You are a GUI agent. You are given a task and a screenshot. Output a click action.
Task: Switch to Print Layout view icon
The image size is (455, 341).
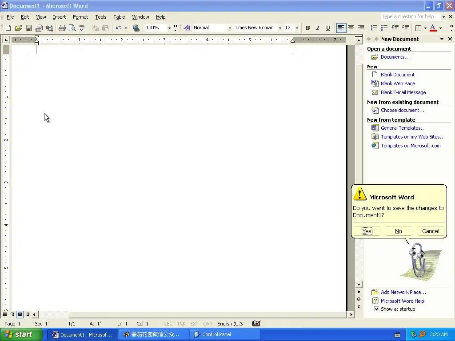pyautogui.click(x=20, y=314)
